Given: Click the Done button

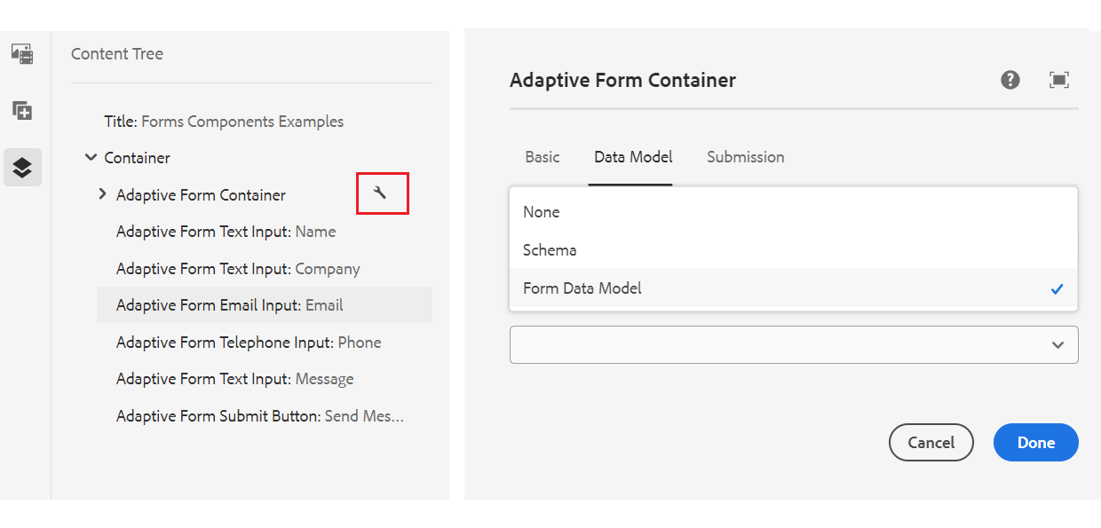Looking at the screenshot, I should [1035, 442].
